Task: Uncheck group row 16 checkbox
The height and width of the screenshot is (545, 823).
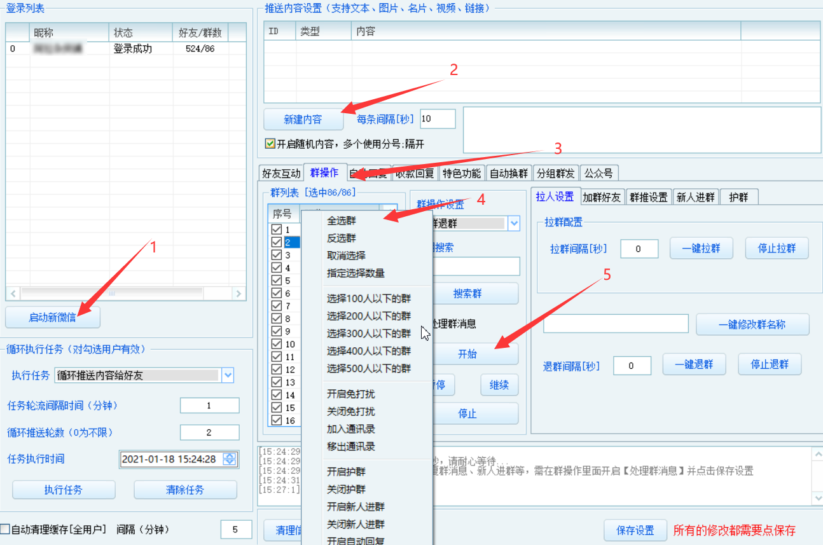Action: (276, 420)
